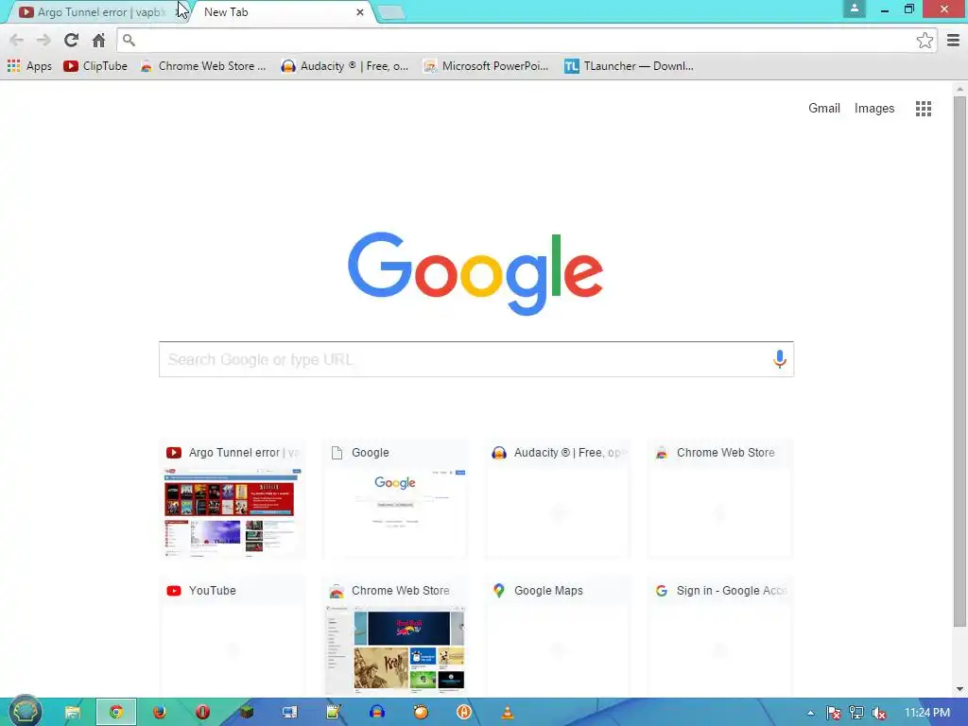Open the Minecraft block taskbar icon

247,712
